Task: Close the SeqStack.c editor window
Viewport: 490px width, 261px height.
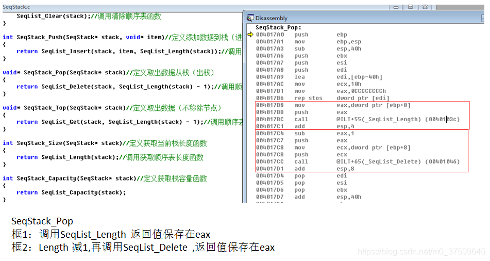Action: [425, 7]
